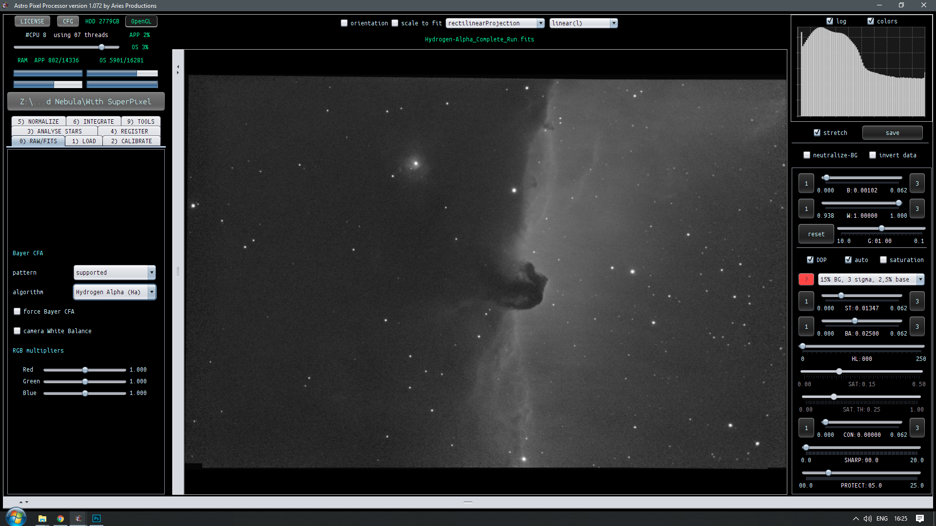Open the algorithm Hydrogen Alpha dropdown
Viewport: 936px width, 526px height.
pos(152,292)
